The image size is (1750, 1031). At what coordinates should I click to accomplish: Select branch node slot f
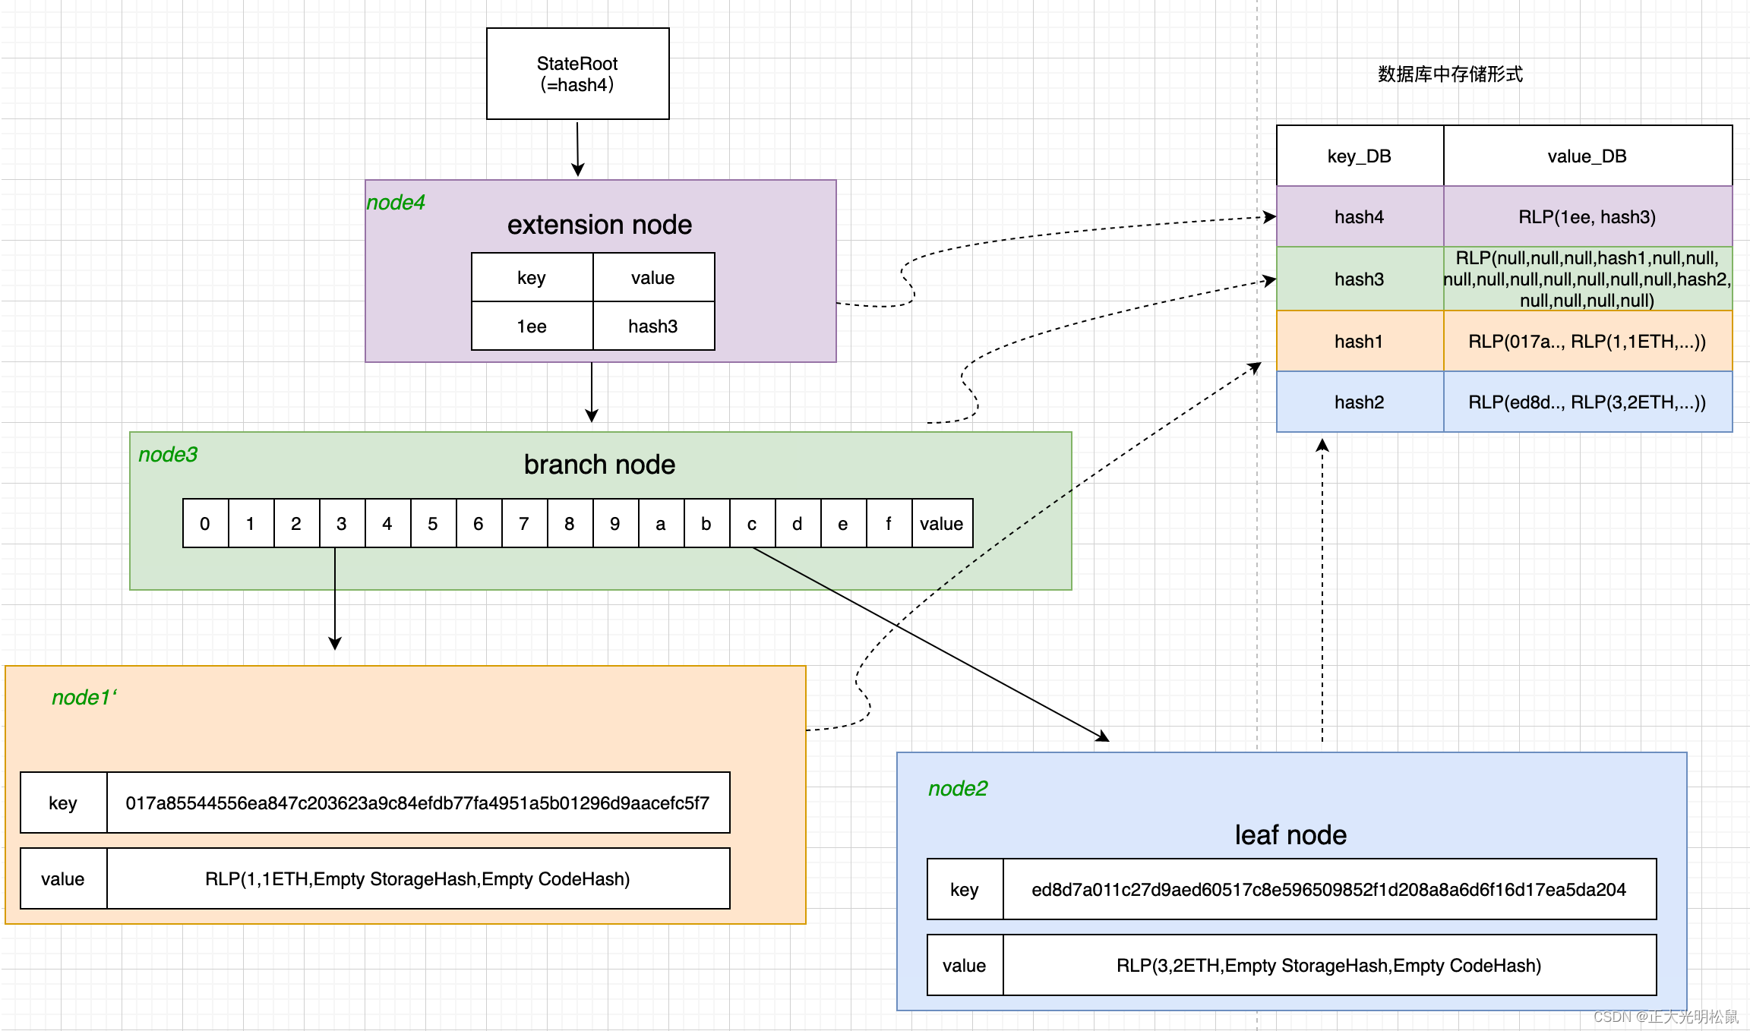pos(889,524)
